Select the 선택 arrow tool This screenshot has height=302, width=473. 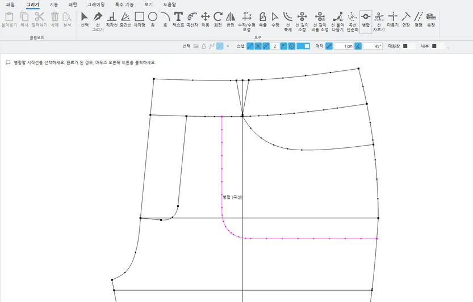coord(85,20)
